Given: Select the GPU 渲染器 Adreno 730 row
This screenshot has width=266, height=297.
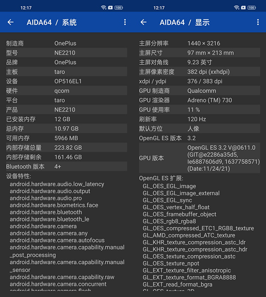Looking at the screenshot, I should 199,100.
